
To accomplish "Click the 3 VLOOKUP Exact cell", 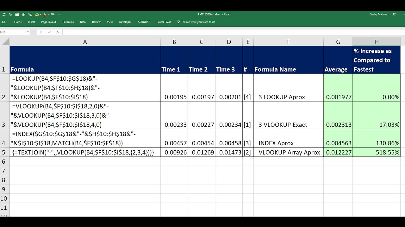I will point(289,115).
